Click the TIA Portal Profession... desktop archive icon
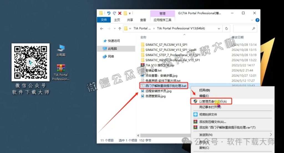 [x=61, y=72]
